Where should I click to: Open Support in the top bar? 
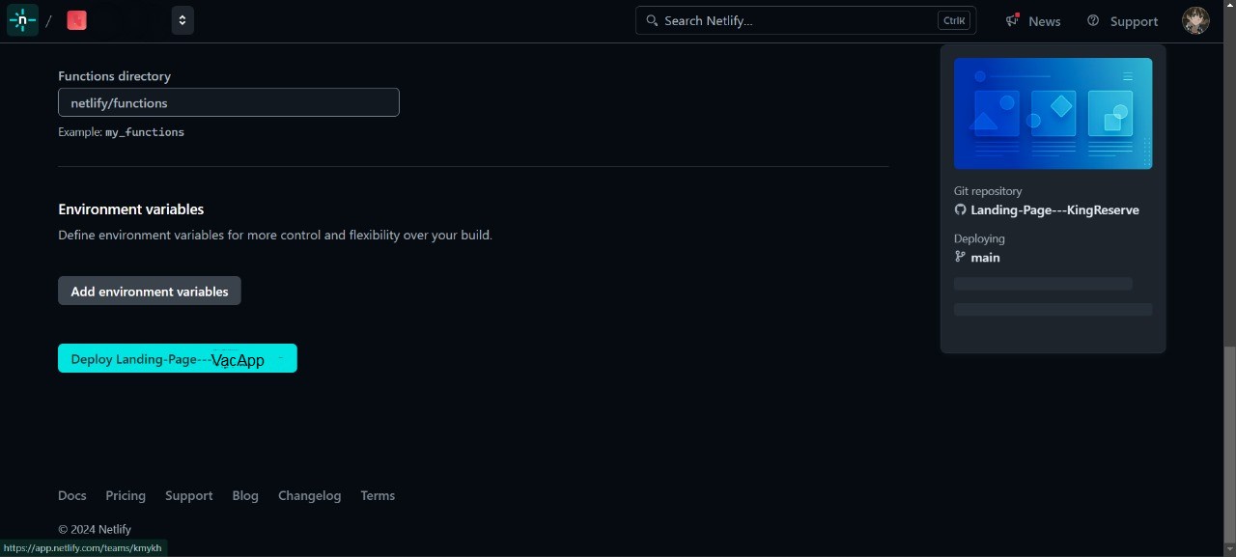point(1134,21)
